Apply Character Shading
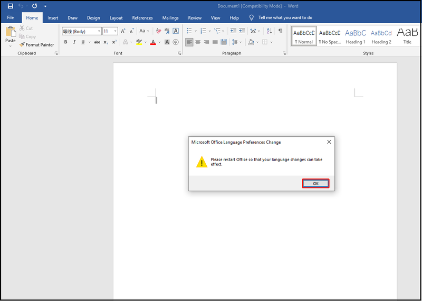 coord(167,42)
